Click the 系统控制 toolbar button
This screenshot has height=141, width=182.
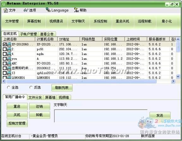click(x=100, y=21)
